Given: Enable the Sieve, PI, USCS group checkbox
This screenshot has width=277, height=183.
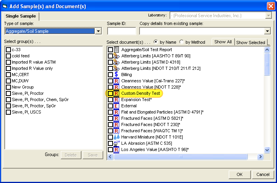Looking at the screenshot, I should pyautogui.click(x=8, y=112).
